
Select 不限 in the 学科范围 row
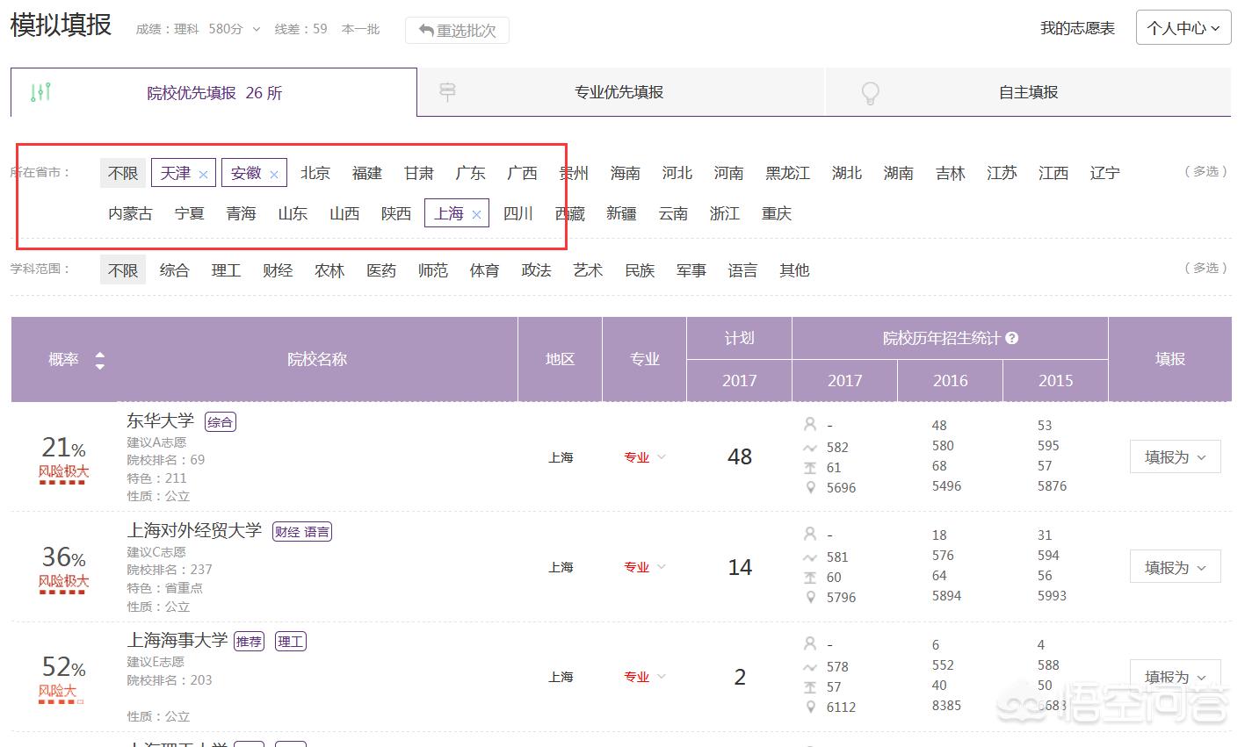123,270
